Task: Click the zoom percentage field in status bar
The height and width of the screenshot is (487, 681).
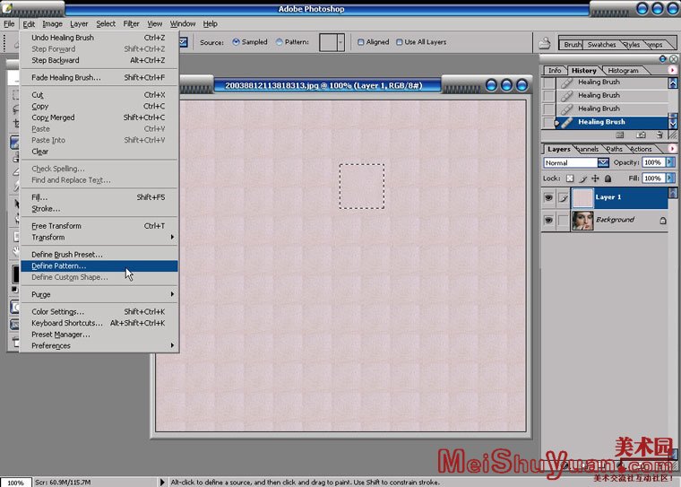Action: click(x=15, y=483)
